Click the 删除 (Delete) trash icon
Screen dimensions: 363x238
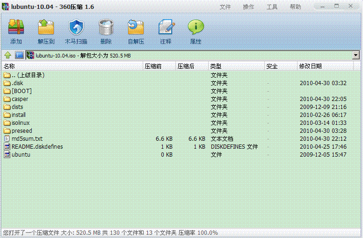pyautogui.click(x=106, y=27)
